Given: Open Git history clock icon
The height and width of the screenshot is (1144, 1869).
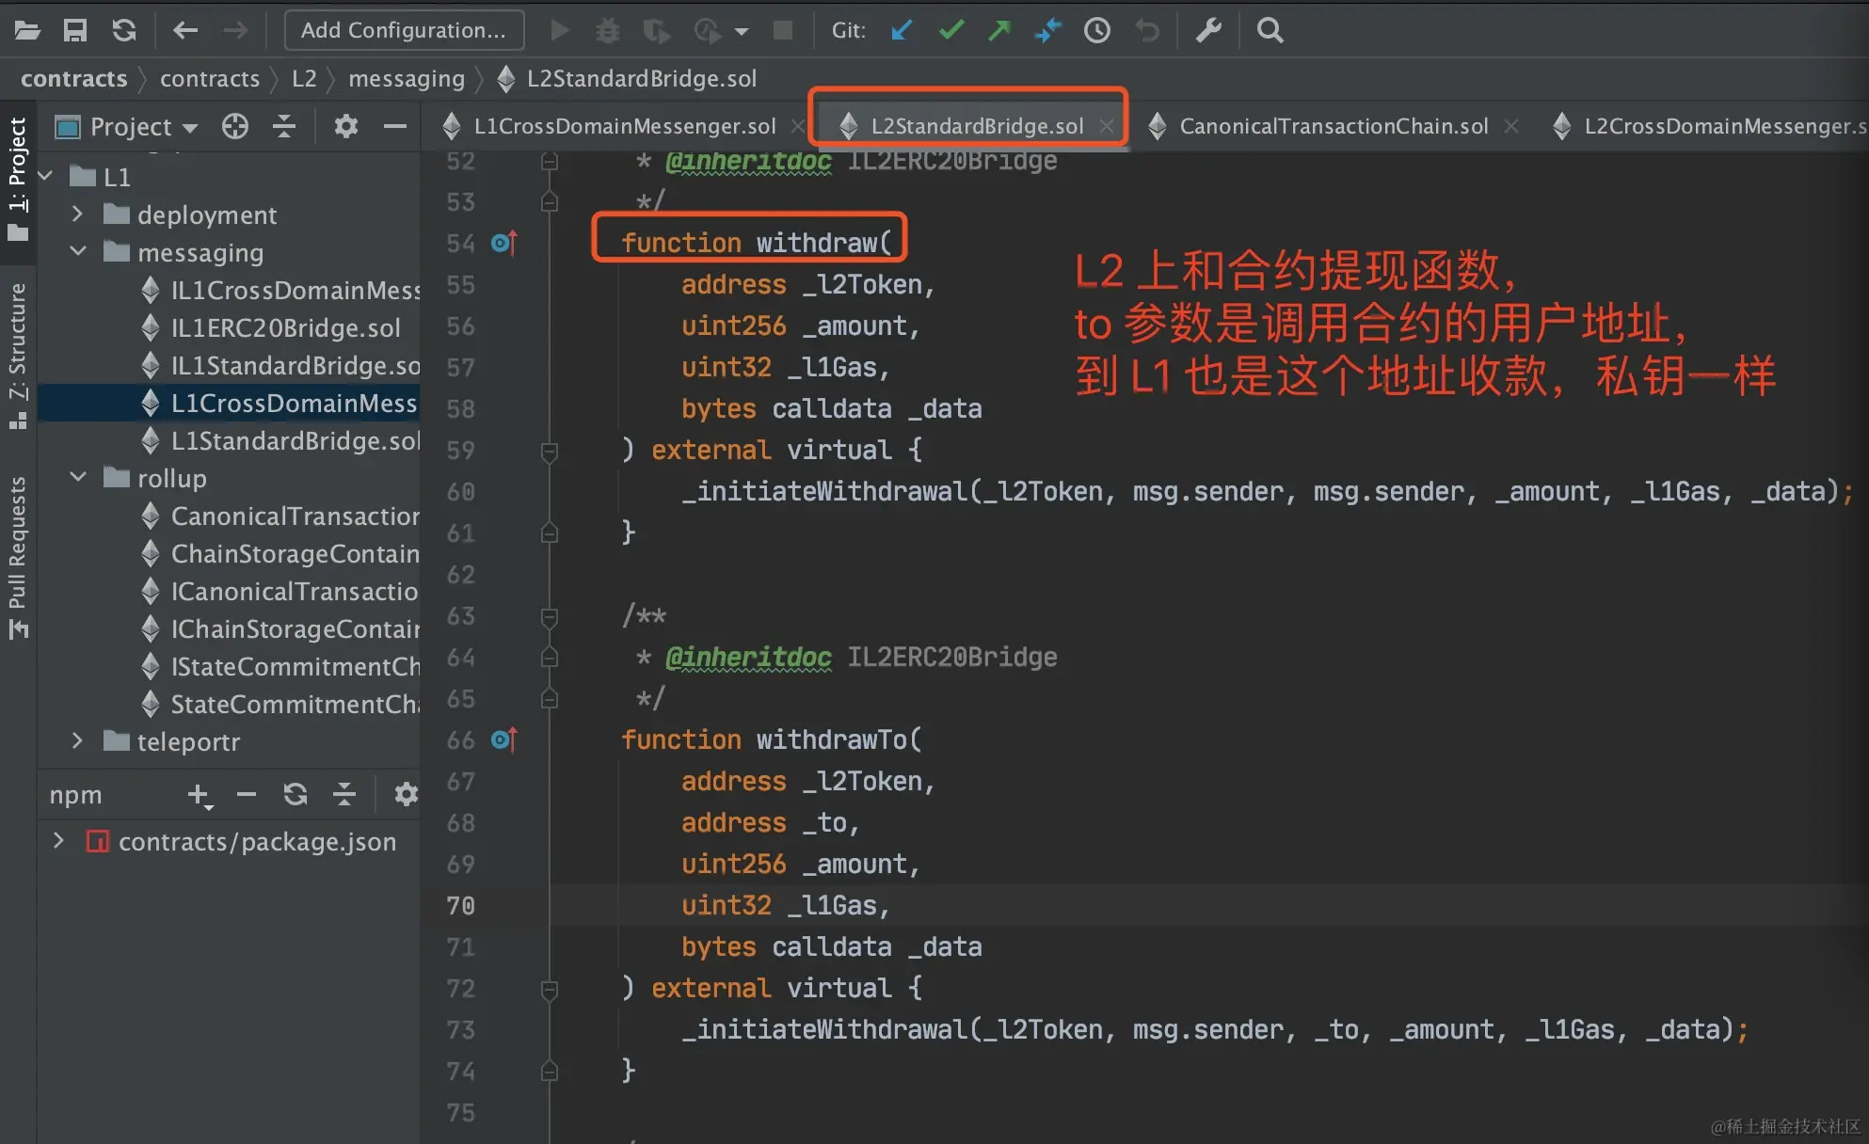Looking at the screenshot, I should tap(1096, 30).
